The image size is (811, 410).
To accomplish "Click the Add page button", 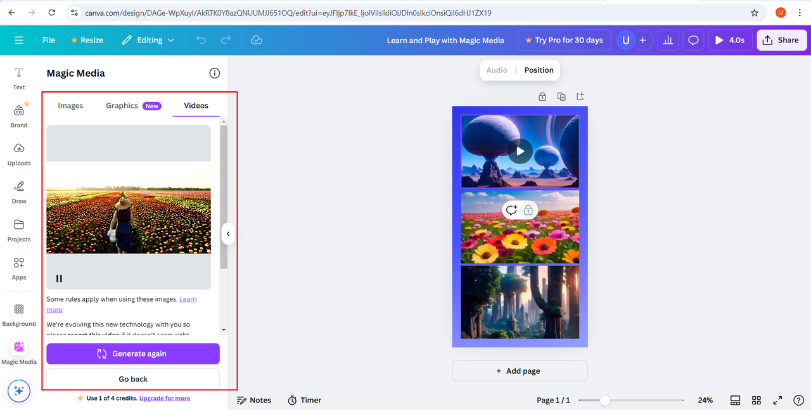I will click(520, 371).
